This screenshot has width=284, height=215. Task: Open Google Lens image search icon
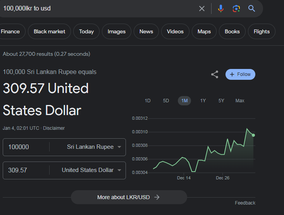coord(236,9)
